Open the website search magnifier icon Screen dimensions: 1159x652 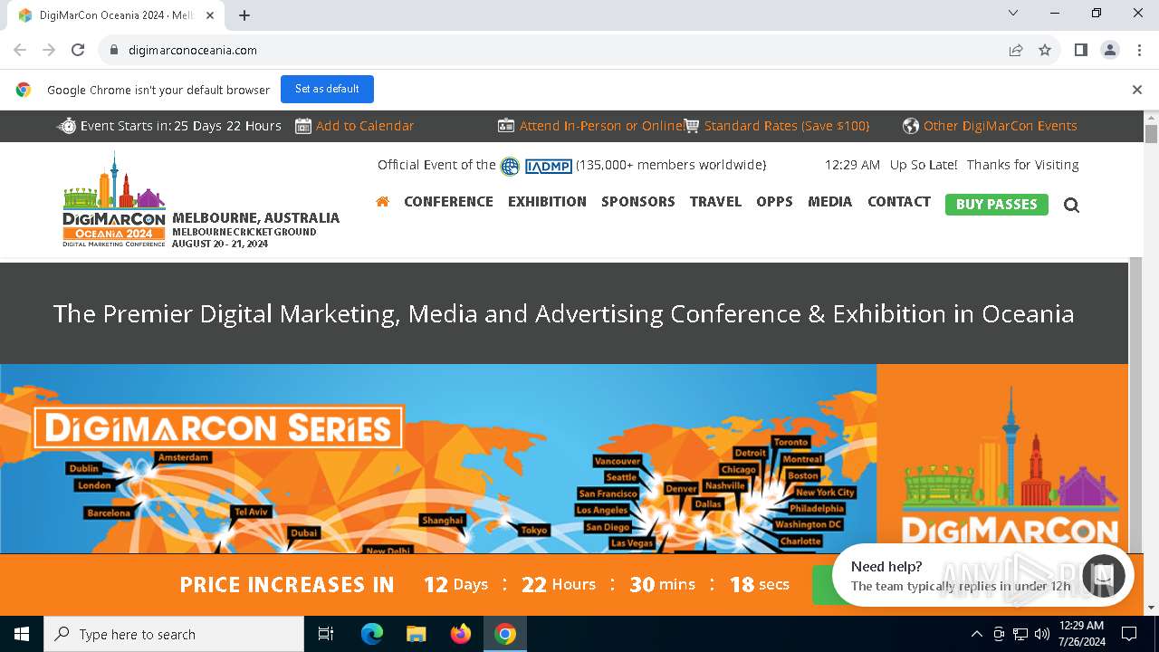[1071, 205]
